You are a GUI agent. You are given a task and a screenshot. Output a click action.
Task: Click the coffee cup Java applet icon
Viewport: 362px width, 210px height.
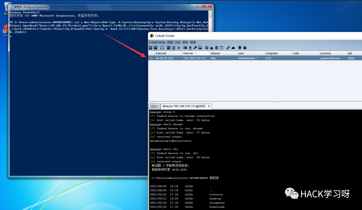[x=212, y=48]
